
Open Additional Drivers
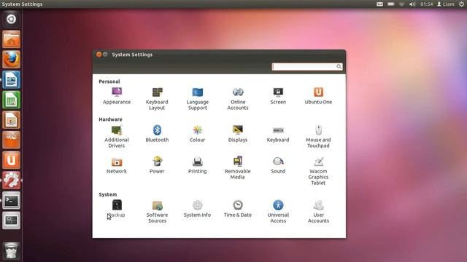tap(117, 137)
